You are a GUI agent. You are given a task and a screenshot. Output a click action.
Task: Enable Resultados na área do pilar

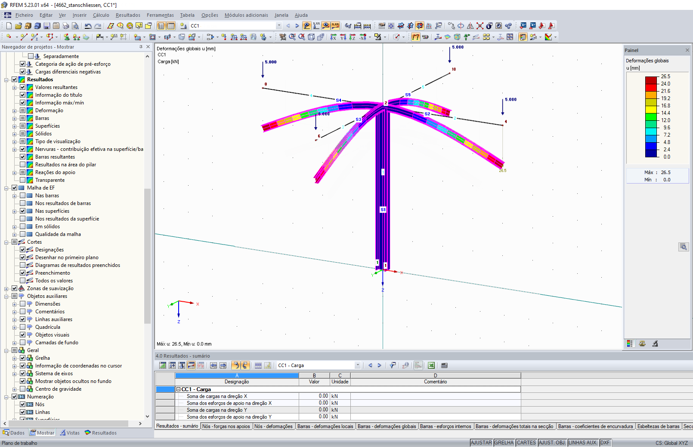(x=23, y=165)
